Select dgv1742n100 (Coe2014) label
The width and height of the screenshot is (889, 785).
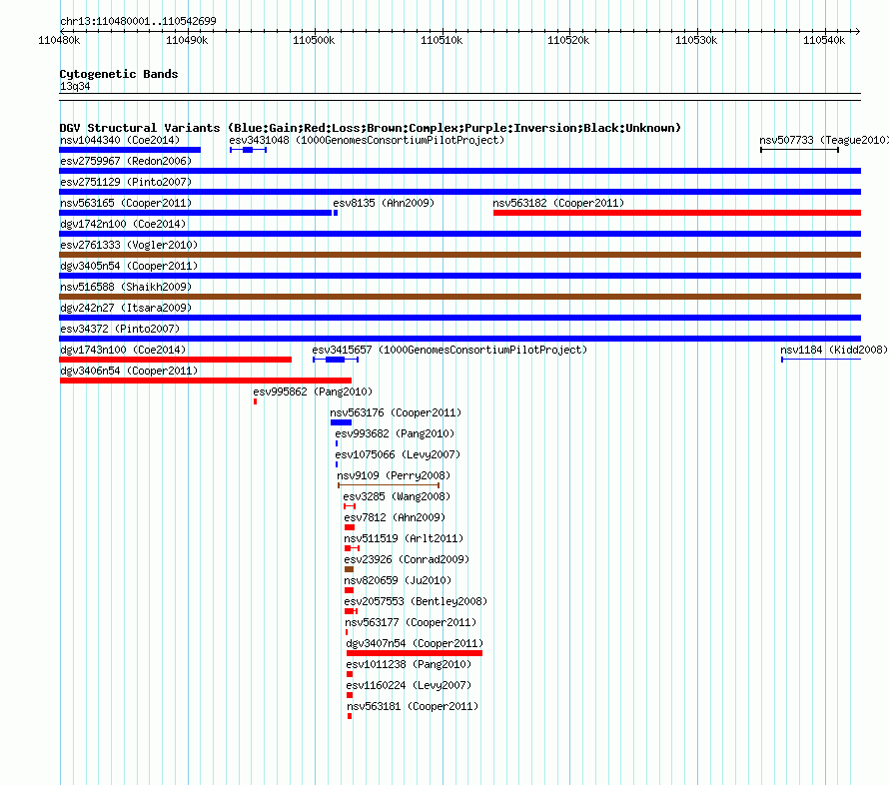click(x=123, y=225)
